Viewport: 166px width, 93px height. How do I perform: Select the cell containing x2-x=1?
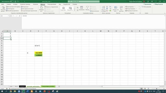(38, 45)
